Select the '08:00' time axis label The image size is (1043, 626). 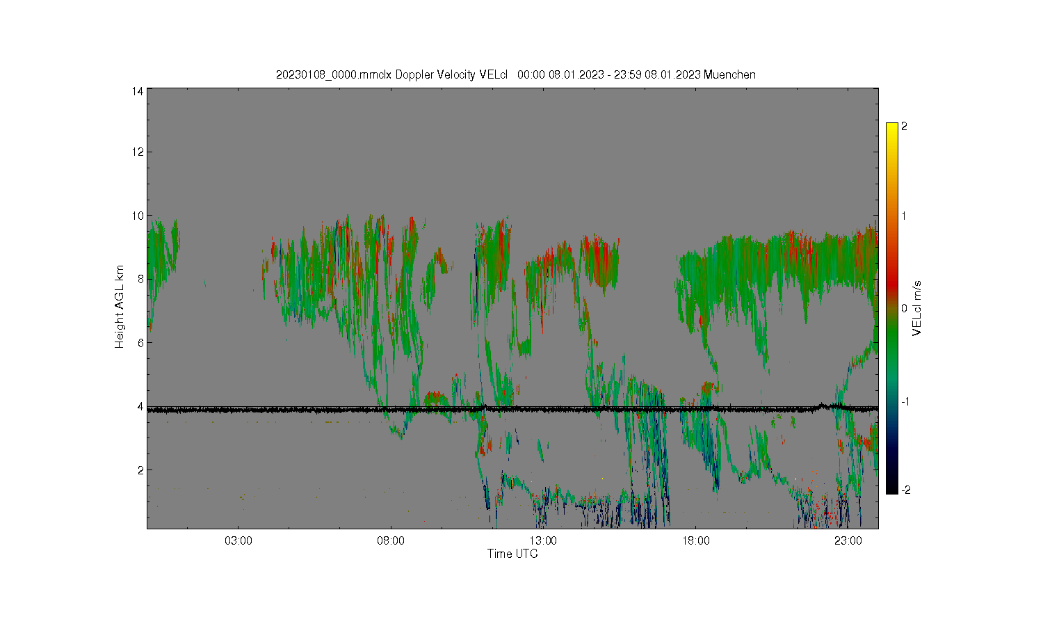coord(391,540)
